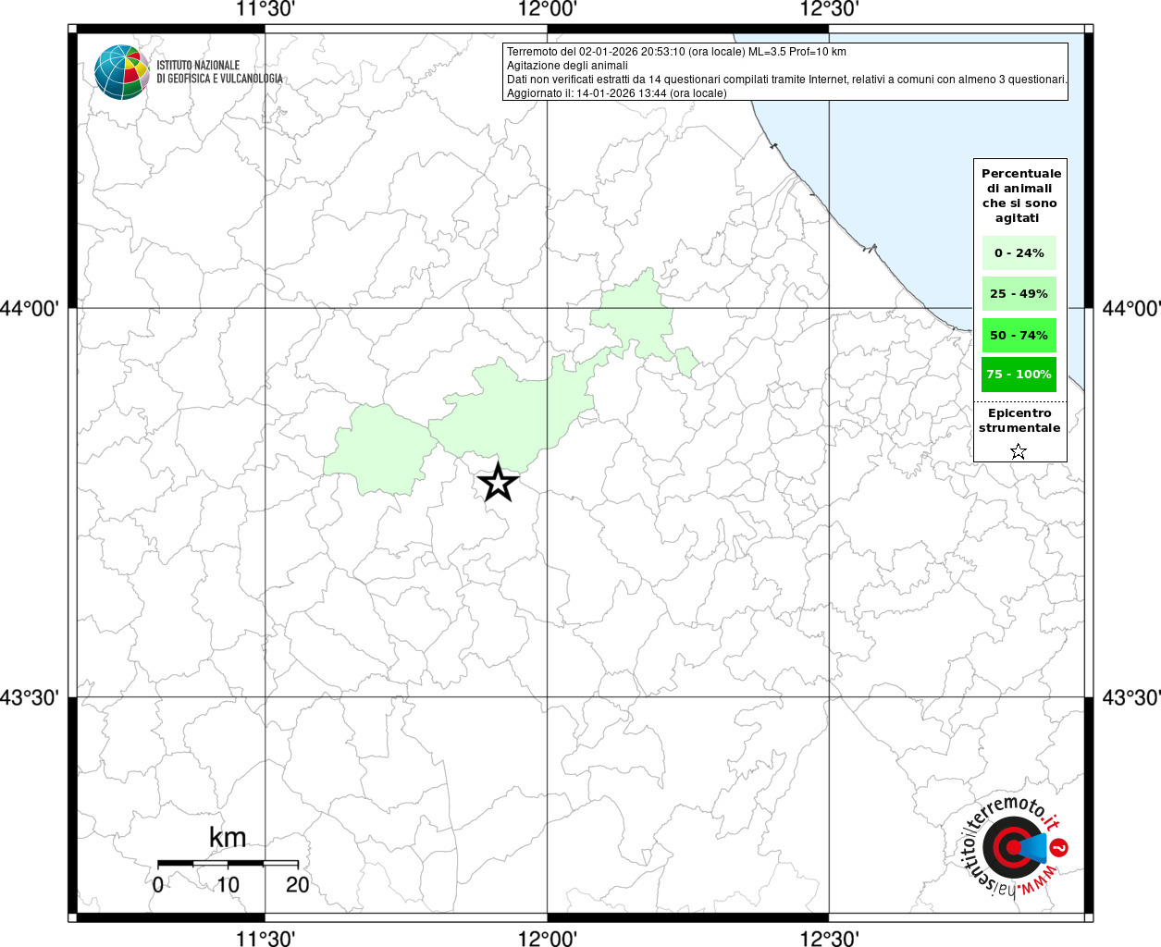Select the 75 - 100% legend swatch
This screenshot has width=1161, height=947.
(1019, 374)
